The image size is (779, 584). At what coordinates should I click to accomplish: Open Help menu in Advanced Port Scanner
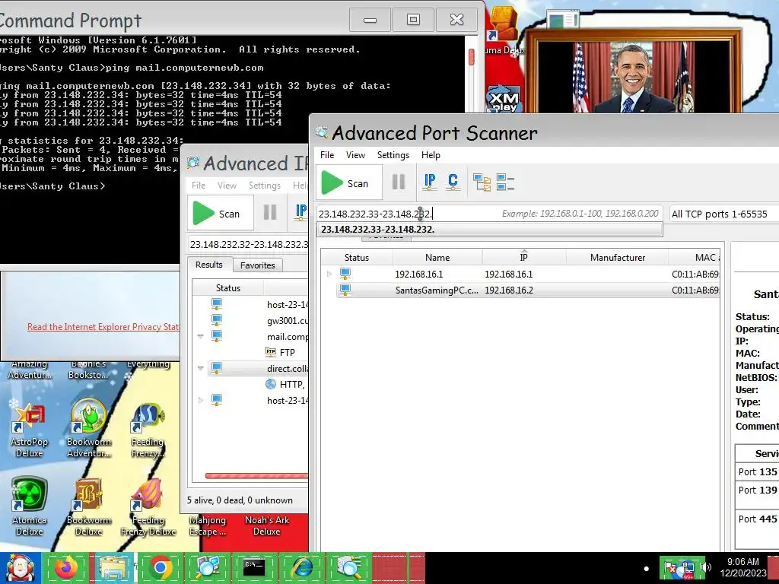point(431,155)
